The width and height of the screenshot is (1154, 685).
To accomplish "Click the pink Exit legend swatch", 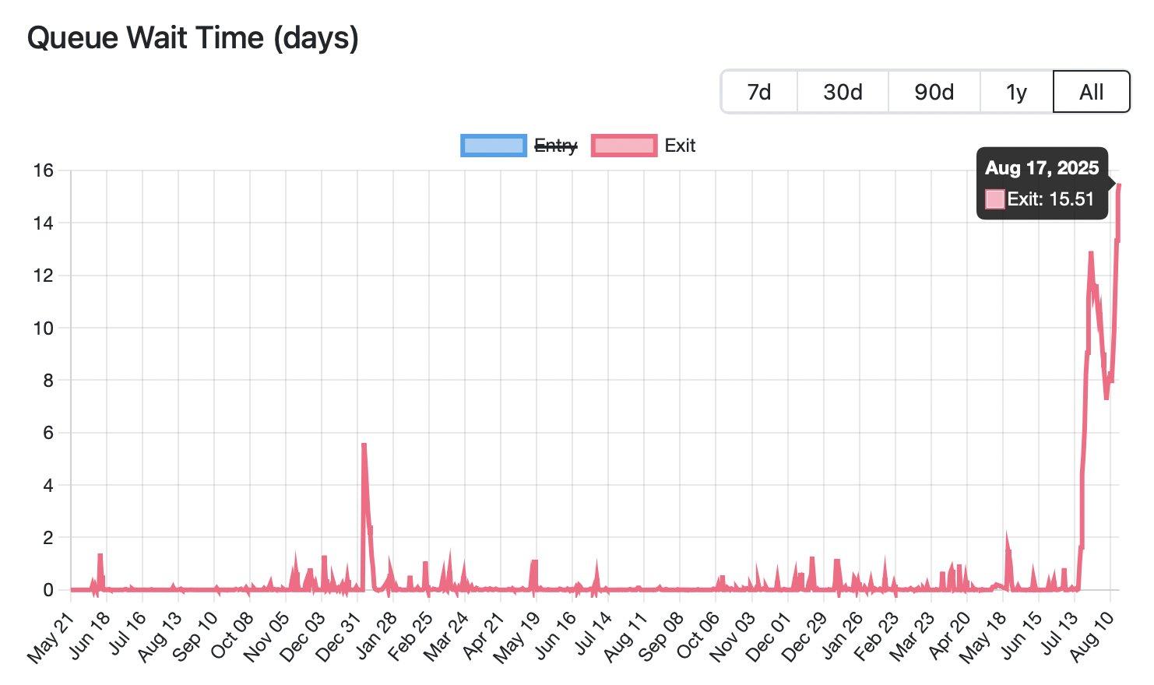I will click(624, 146).
